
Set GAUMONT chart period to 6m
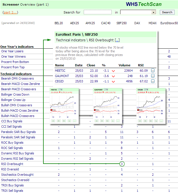tap(107, 121)
